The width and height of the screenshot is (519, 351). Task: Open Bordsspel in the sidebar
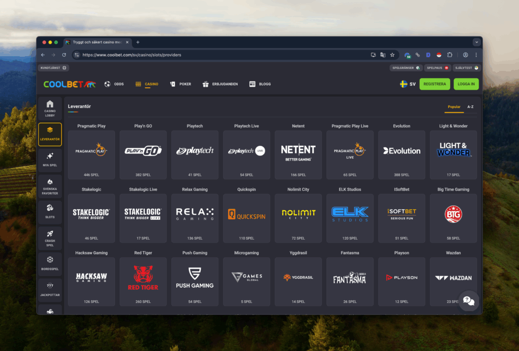point(50,264)
